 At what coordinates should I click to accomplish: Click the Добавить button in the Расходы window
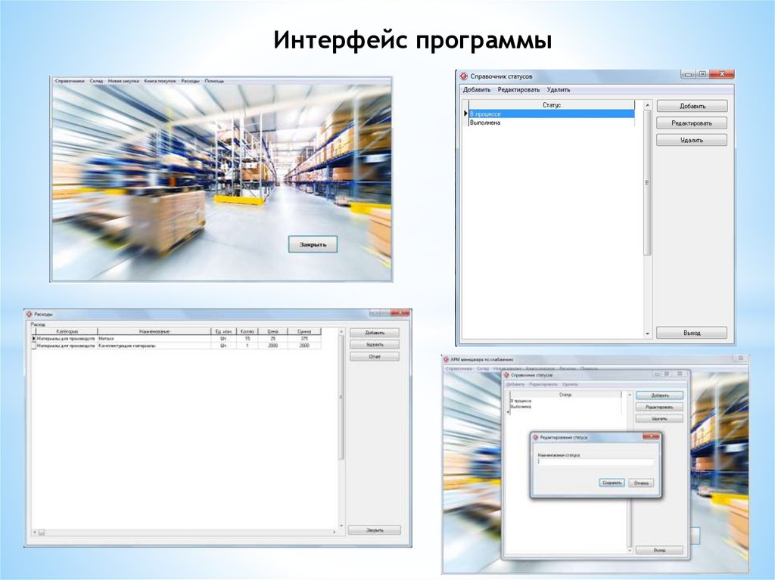(374, 333)
